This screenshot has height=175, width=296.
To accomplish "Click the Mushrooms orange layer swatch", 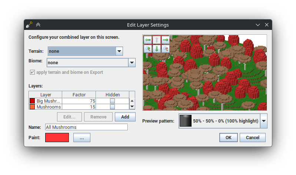I will click(32, 107).
